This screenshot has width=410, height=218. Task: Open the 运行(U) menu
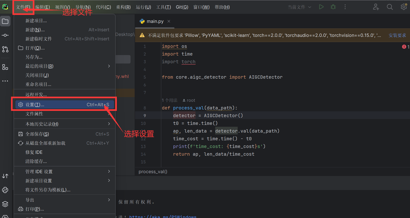pyautogui.click(x=143, y=7)
